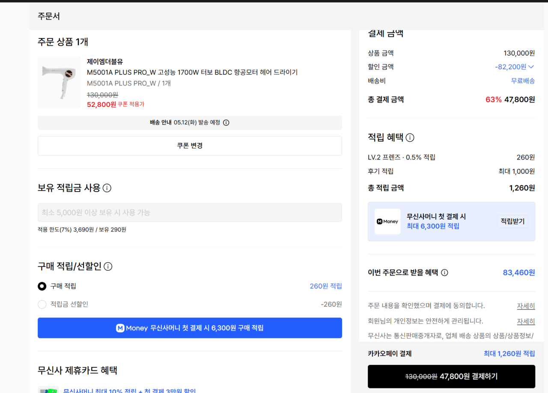Click the 63% discount rate text
Image resolution: width=548 pixels, height=393 pixels.
tap(494, 100)
